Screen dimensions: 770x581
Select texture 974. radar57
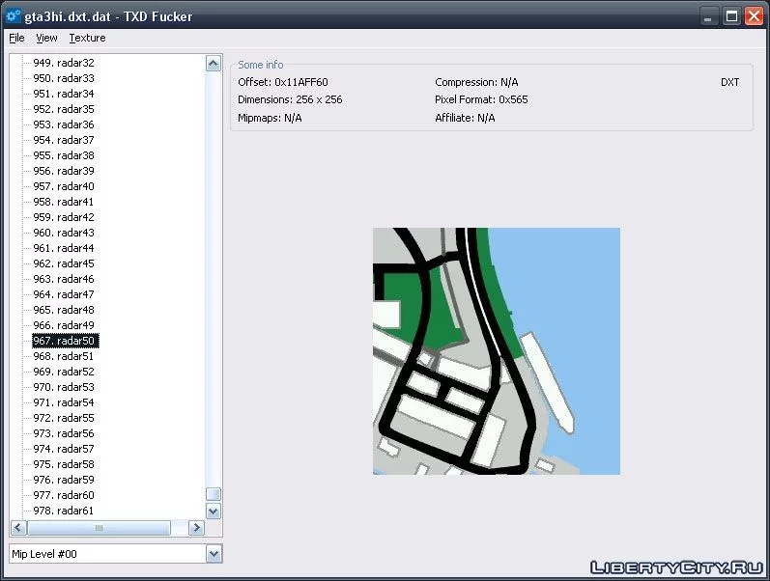click(64, 449)
